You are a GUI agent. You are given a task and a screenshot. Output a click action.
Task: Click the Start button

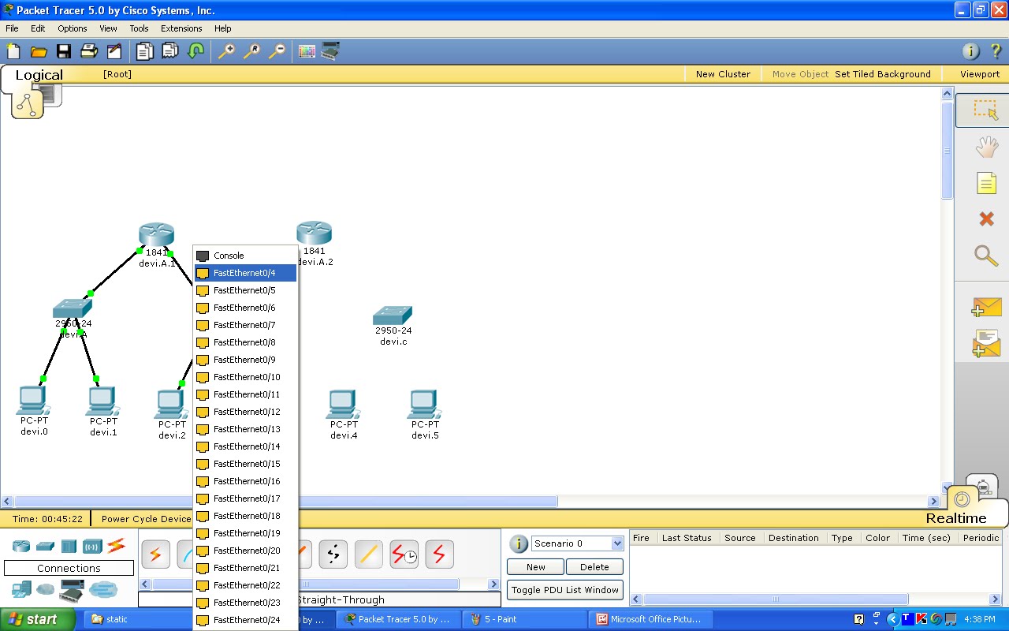(38, 619)
